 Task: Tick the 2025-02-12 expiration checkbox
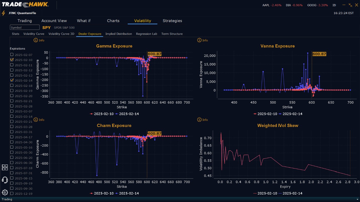tap(12, 70)
